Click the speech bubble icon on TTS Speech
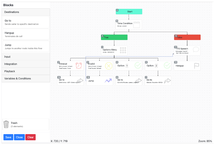 [x=196, y=49]
